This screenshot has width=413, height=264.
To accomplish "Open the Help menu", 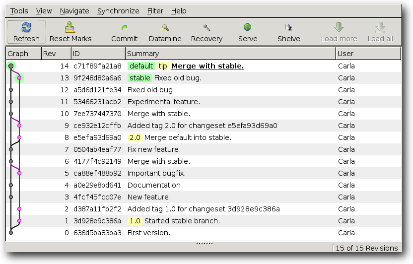I will coord(179,11).
